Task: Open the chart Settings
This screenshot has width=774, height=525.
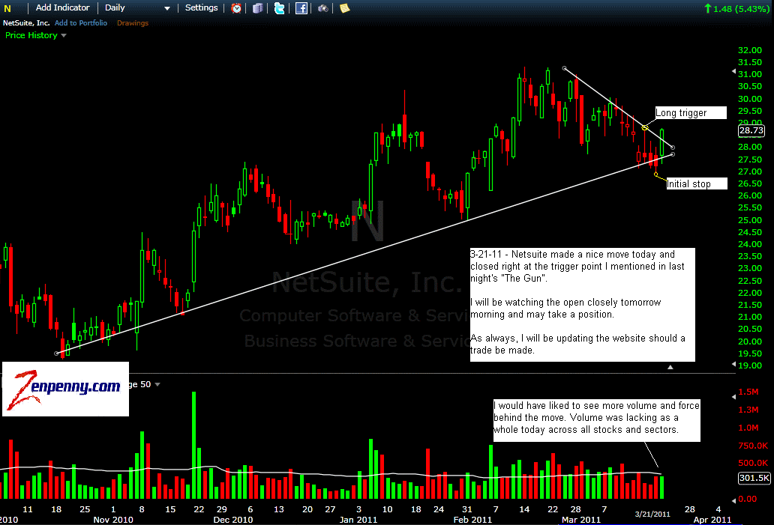Action: point(202,8)
